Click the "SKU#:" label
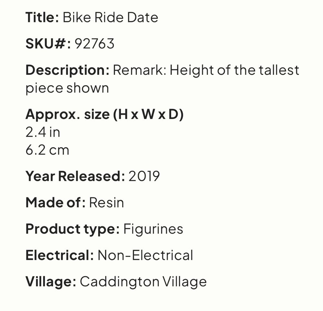The image size is (323, 311). 48,44
